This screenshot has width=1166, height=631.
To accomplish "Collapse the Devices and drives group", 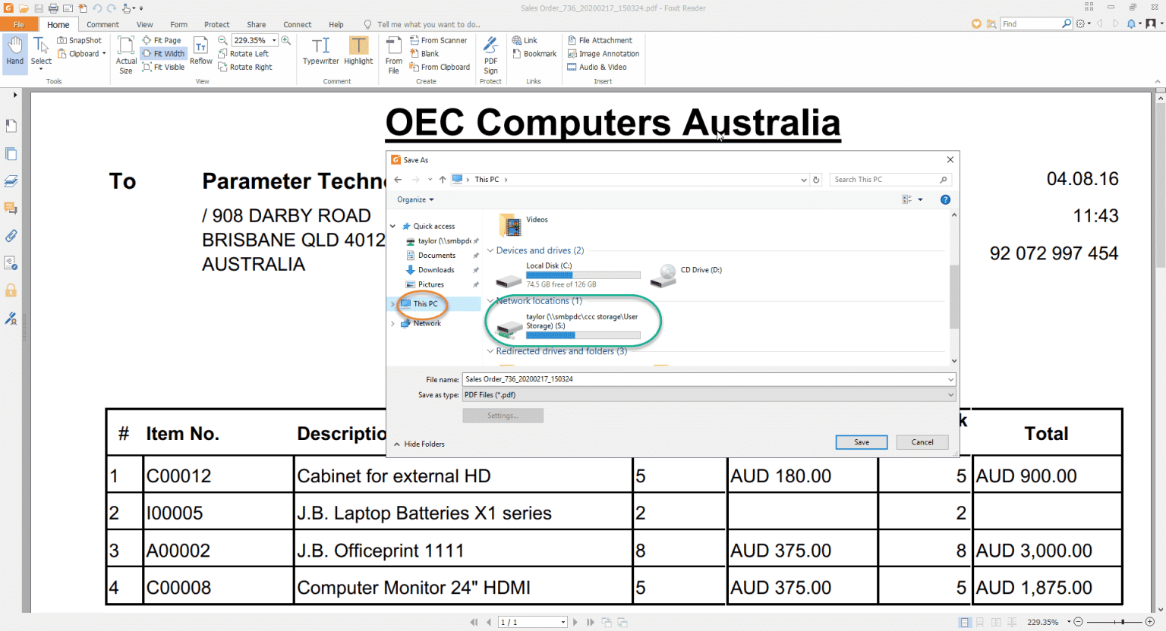I will [x=490, y=250].
